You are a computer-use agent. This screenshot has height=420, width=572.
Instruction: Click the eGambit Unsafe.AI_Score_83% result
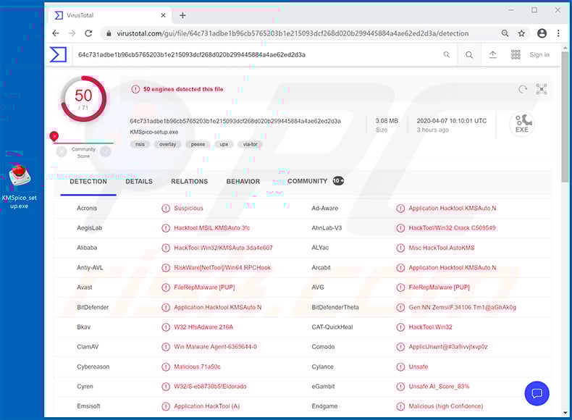(x=439, y=387)
